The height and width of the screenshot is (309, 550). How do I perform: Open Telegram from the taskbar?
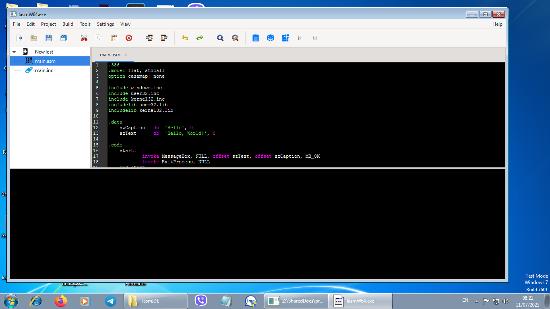[110, 301]
